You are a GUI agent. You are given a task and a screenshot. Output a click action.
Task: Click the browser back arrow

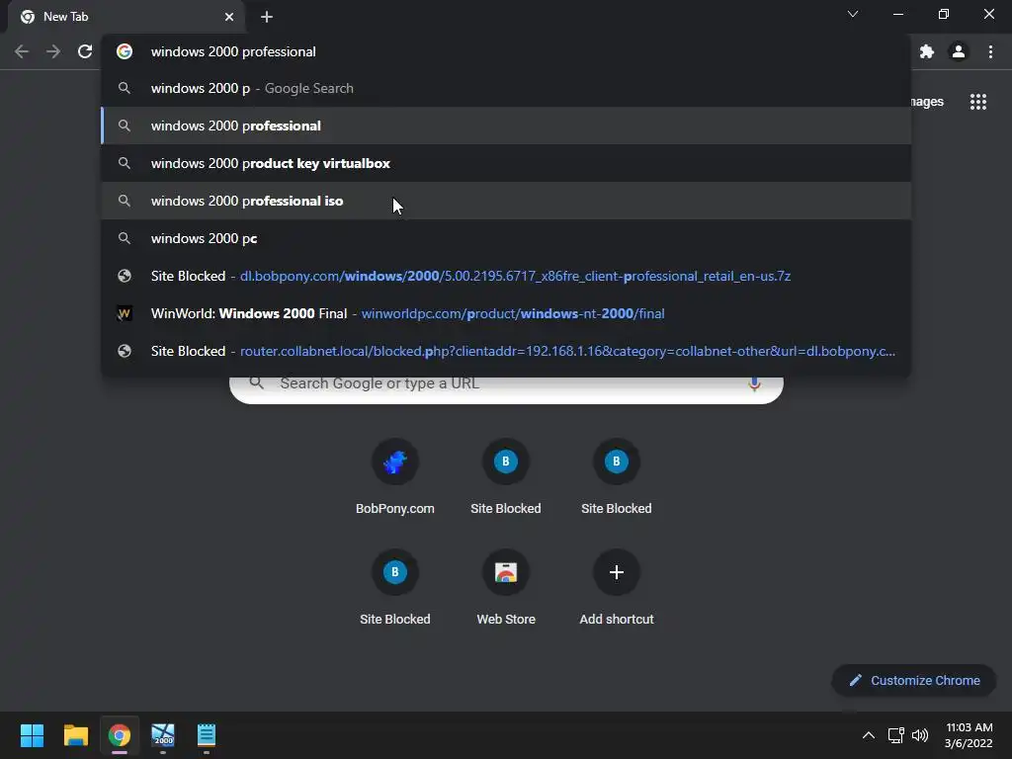click(x=22, y=51)
